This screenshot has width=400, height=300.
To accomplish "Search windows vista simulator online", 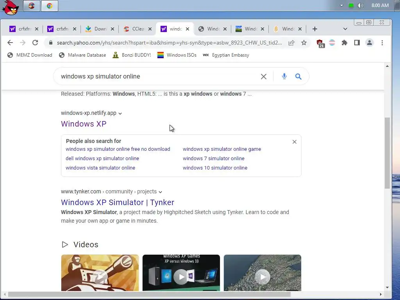I will click(x=100, y=168).
